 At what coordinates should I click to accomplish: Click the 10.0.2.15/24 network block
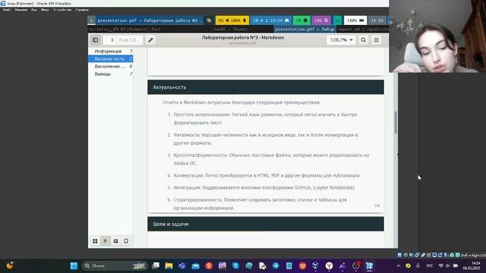coord(271,20)
